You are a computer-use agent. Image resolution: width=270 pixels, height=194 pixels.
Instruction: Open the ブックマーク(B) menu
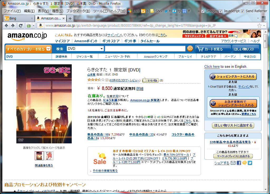[x=78, y=11]
